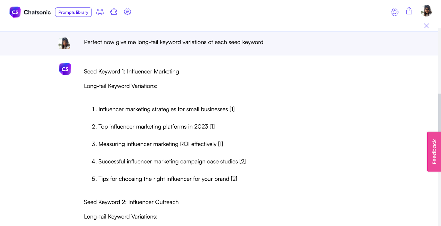The image size is (441, 226).
Task: Open the pink Feedback side tab
Action: pyautogui.click(x=434, y=151)
